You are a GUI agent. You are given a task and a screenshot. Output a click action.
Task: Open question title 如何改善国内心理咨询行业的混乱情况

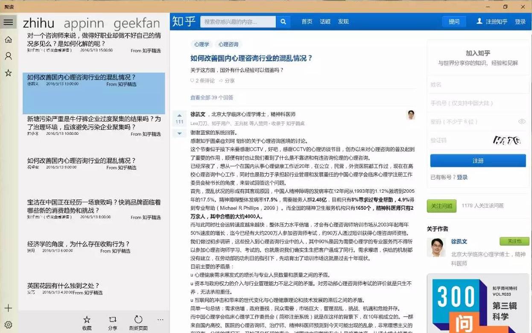(251, 58)
